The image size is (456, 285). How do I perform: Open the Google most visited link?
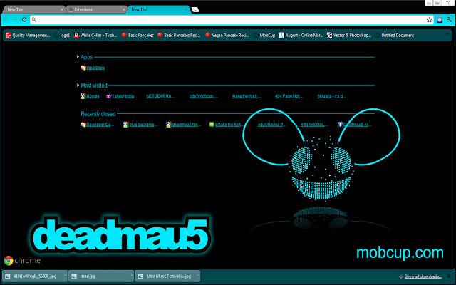pyautogui.click(x=93, y=96)
